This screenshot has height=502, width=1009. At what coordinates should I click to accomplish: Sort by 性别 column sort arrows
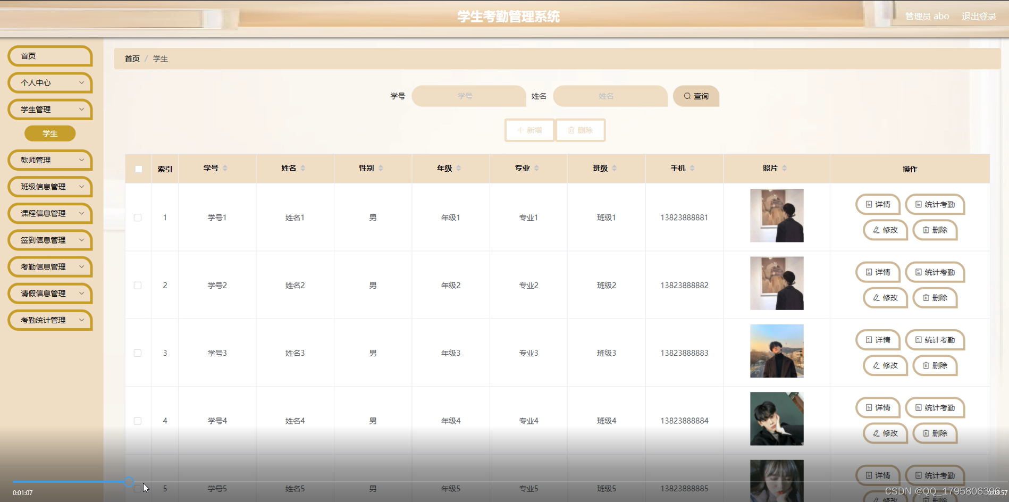pyautogui.click(x=381, y=168)
